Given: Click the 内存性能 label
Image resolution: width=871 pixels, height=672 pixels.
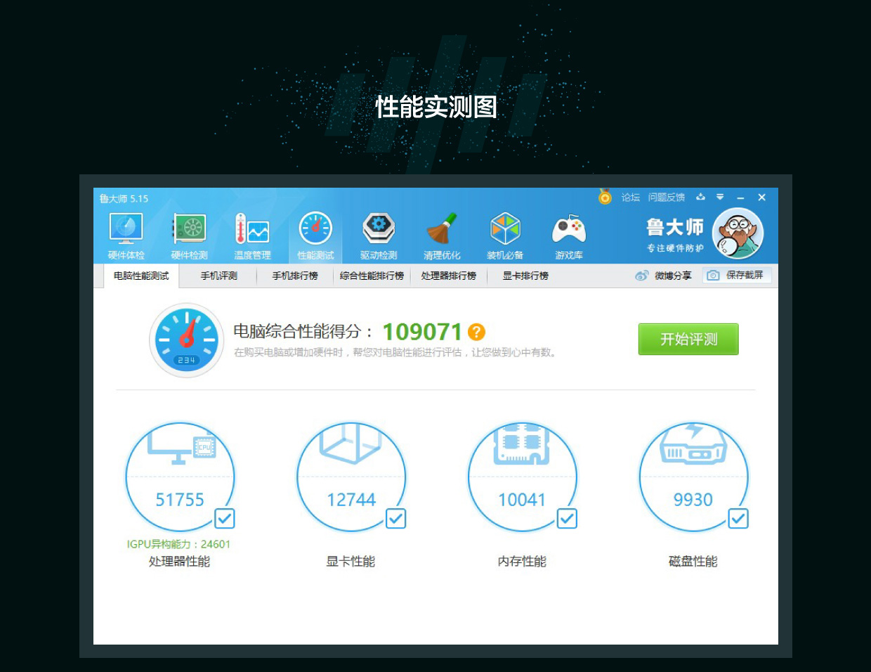Looking at the screenshot, I should 522,561.
